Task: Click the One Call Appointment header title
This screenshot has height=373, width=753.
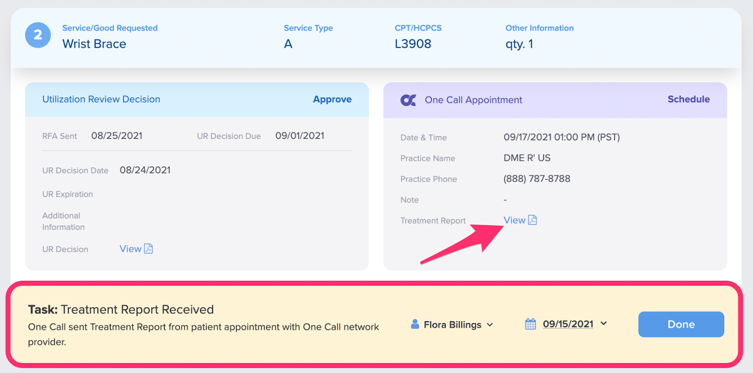Action: 473,100
